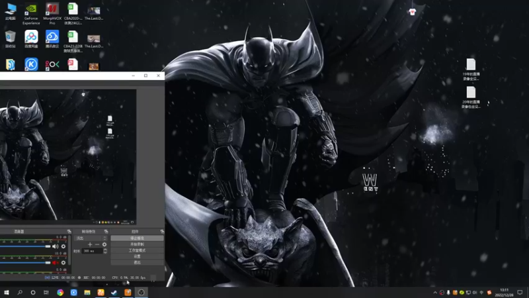Click the Start Recording button in OBS

(137, 244)
